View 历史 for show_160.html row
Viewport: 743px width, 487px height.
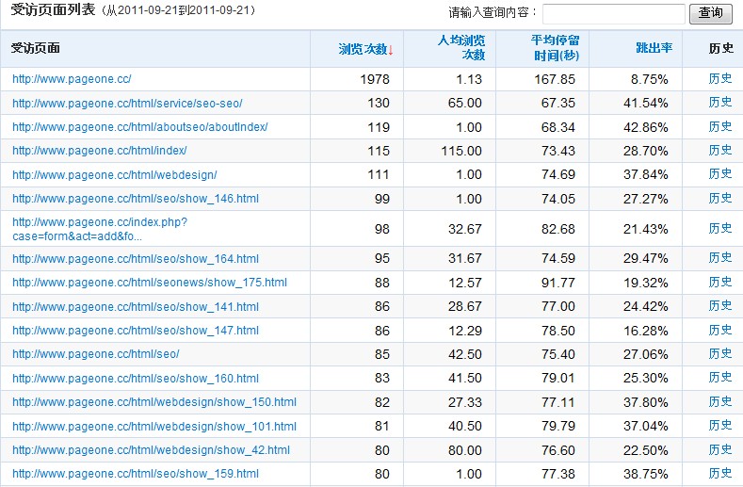(x=720, y=377)
